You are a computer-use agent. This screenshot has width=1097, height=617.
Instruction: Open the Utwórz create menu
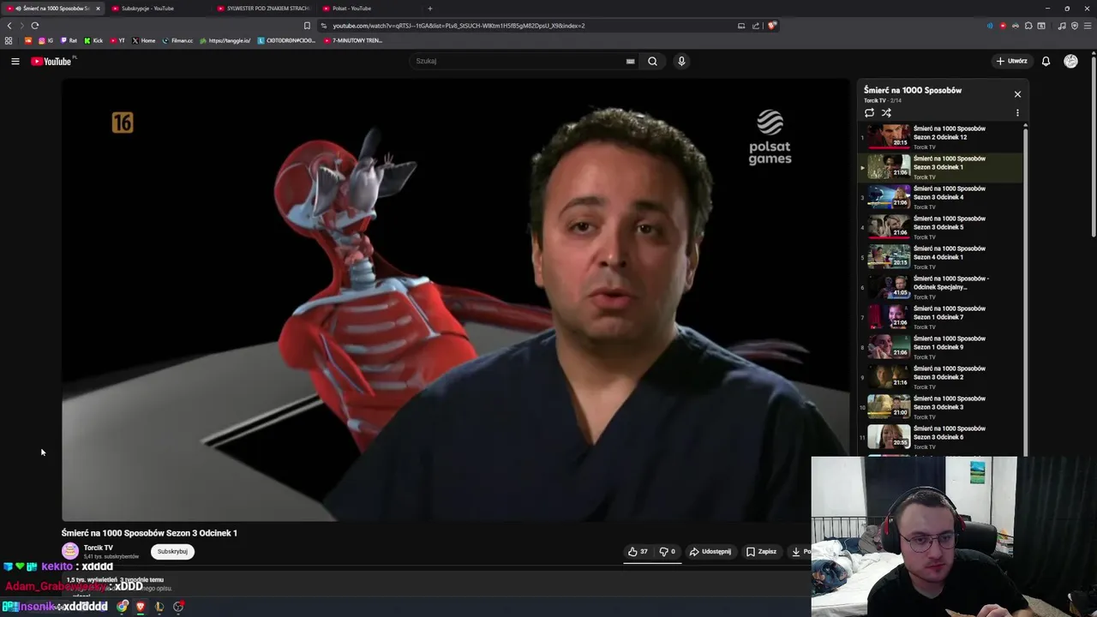click(1011, 61)
